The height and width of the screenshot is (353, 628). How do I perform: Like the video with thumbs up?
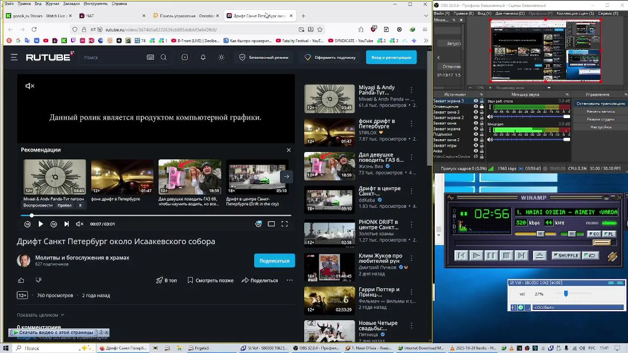point(21,280)
